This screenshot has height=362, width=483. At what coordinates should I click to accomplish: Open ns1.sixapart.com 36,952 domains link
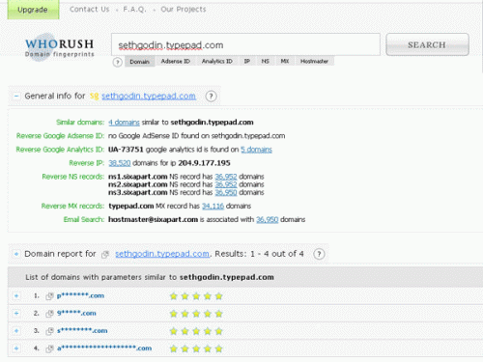pos(226,177)
